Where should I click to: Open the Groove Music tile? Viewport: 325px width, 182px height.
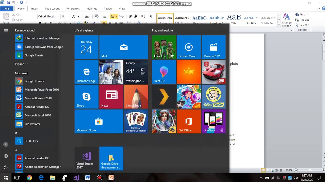click(x=189, y=47)
